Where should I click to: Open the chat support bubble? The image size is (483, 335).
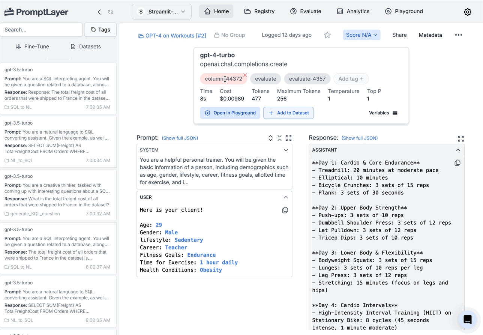click(x=467, y=319)
